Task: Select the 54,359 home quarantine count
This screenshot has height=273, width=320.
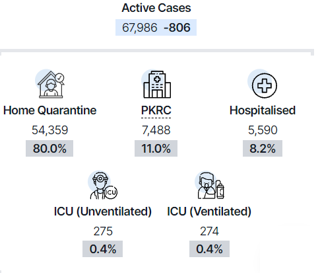Action: point(50,130)
